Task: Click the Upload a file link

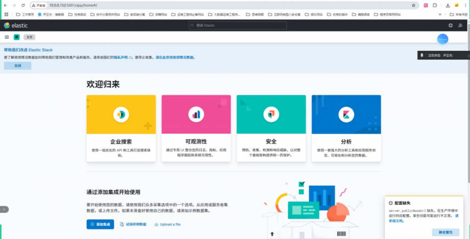Action: 168,224
